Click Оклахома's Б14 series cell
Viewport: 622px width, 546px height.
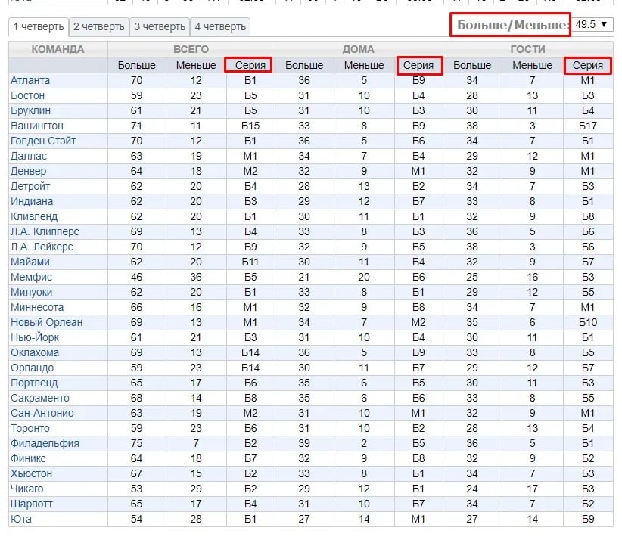pos(250,352)
